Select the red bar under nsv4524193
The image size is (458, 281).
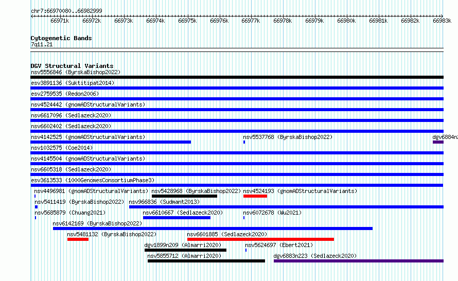coord(255,196)
